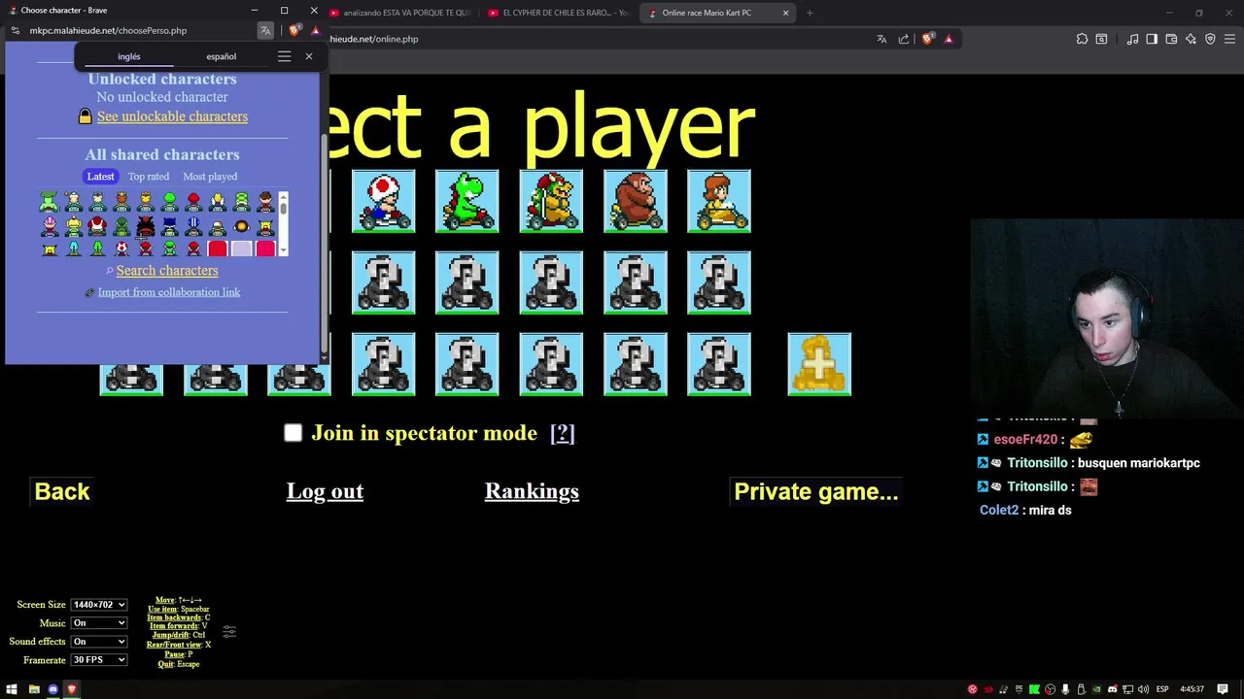Open Discord from the taskbar
1244x699 pixels.
coord(52,689)
